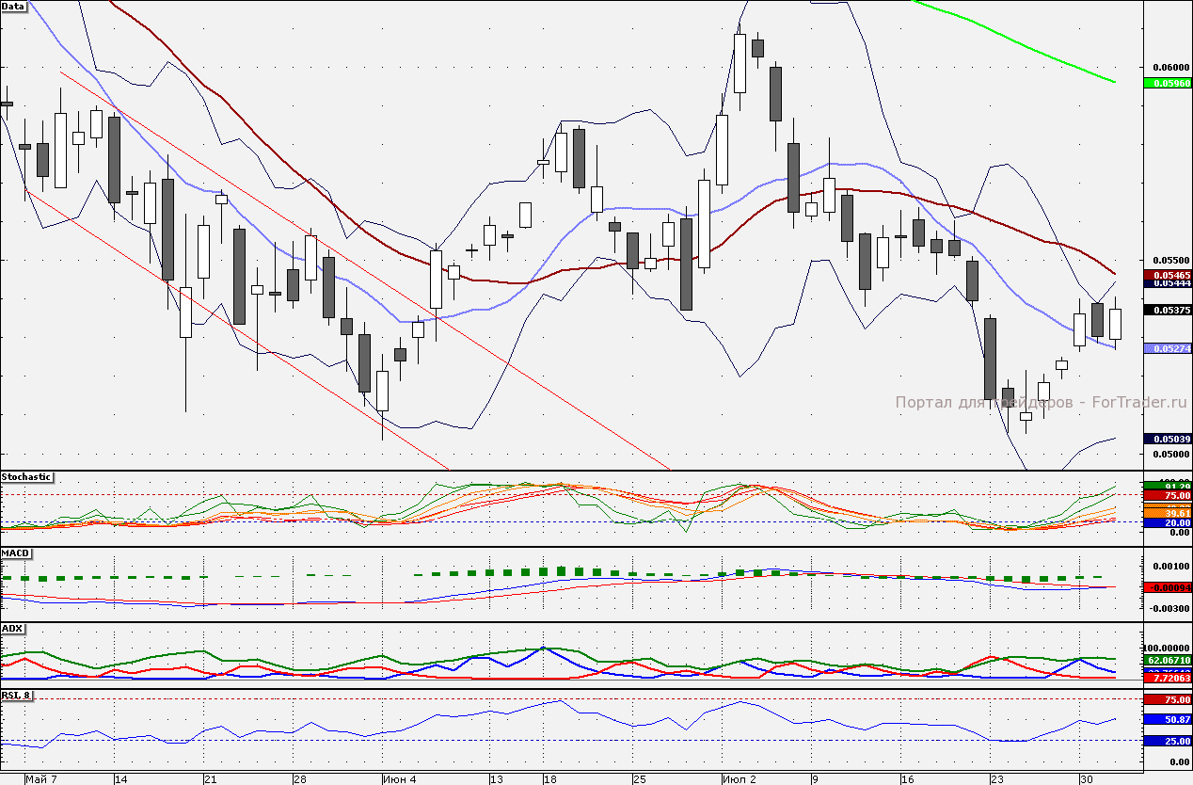Click the green 0.0596 price tag
Viewport: 1193px width, 785px height.
coord(1168,83)
